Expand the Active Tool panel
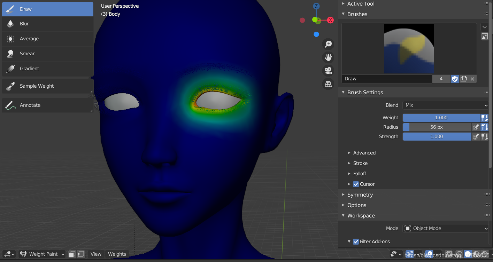 [343, 4]
